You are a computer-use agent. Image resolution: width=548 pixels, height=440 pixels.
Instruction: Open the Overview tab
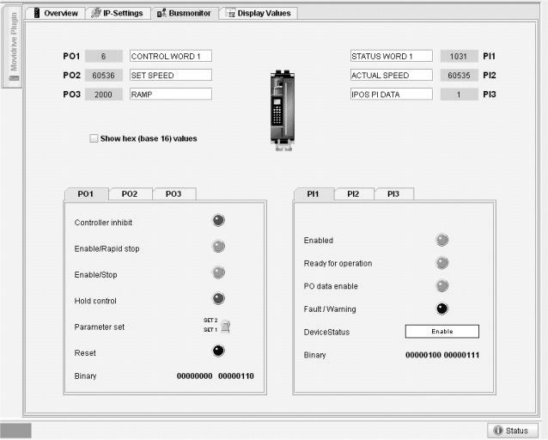point(56,13)
